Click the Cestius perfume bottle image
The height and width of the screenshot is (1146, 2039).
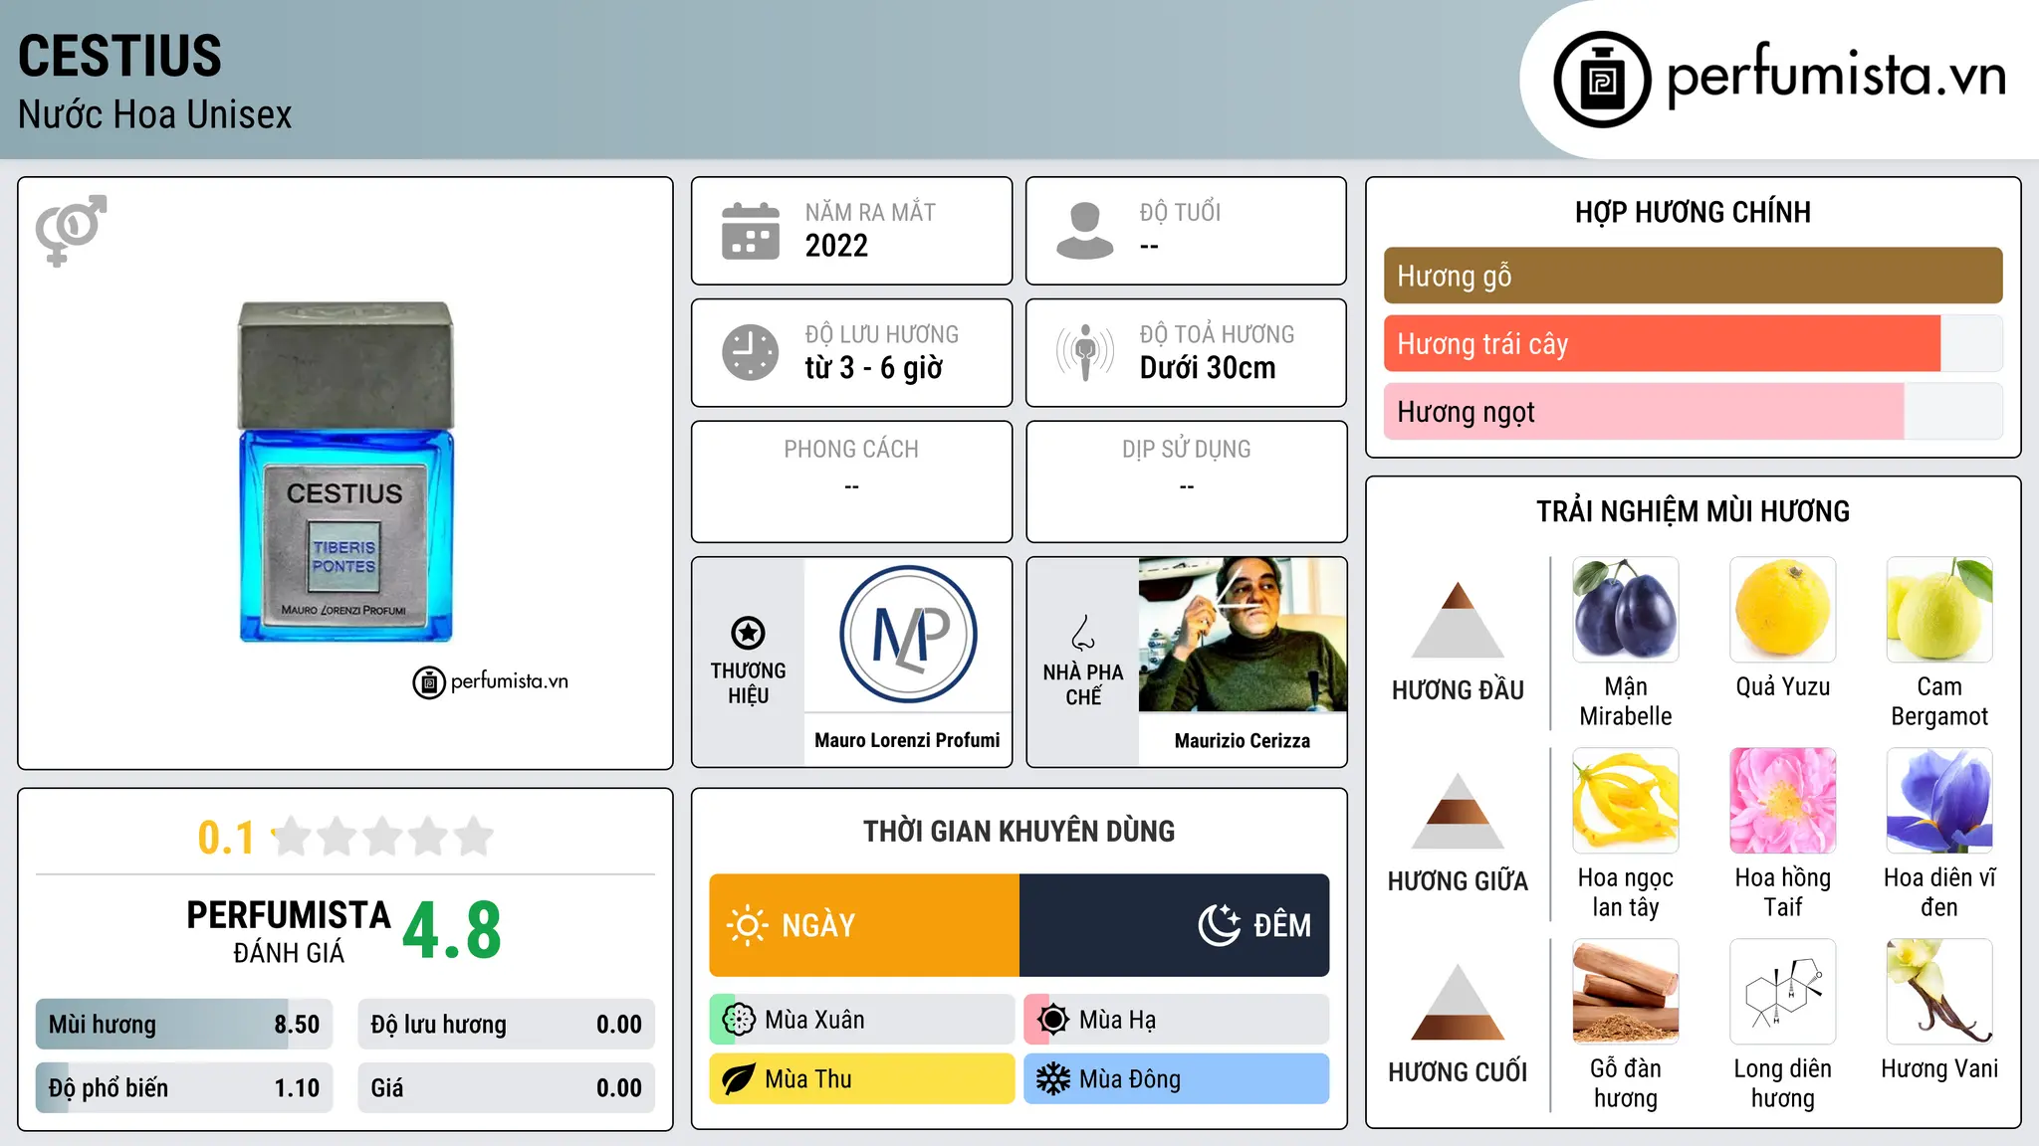[345, 472]
